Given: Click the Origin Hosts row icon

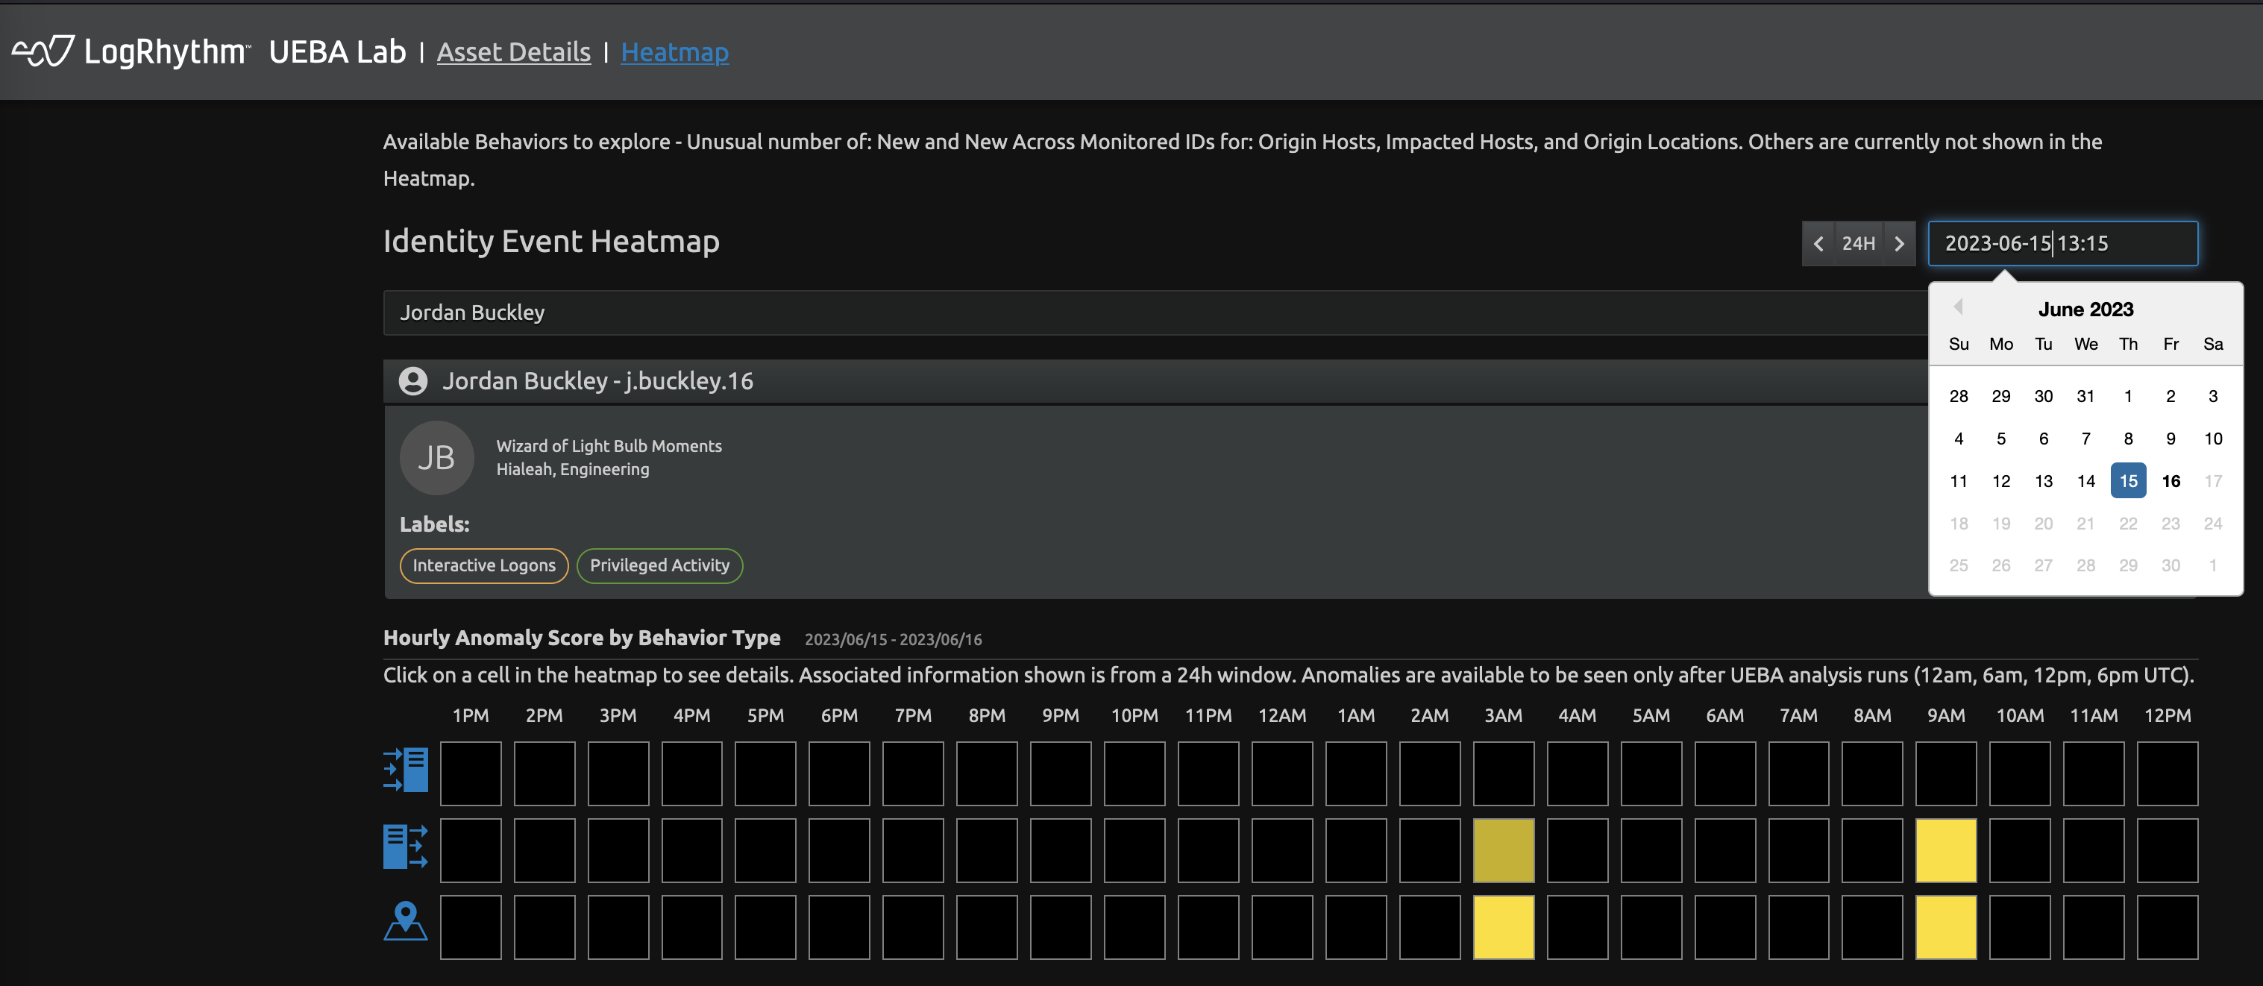Looking at the screenshot, I should [x=406, y=770].
